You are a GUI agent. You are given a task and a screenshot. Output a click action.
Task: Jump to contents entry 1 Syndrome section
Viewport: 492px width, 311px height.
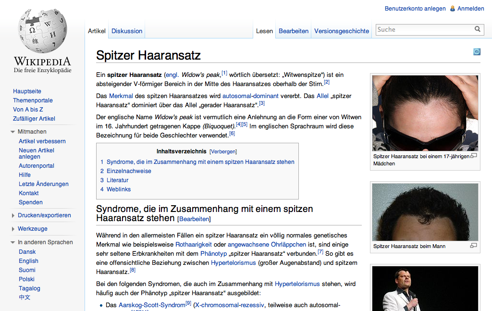pyautogui.click(x=197, y=162)
